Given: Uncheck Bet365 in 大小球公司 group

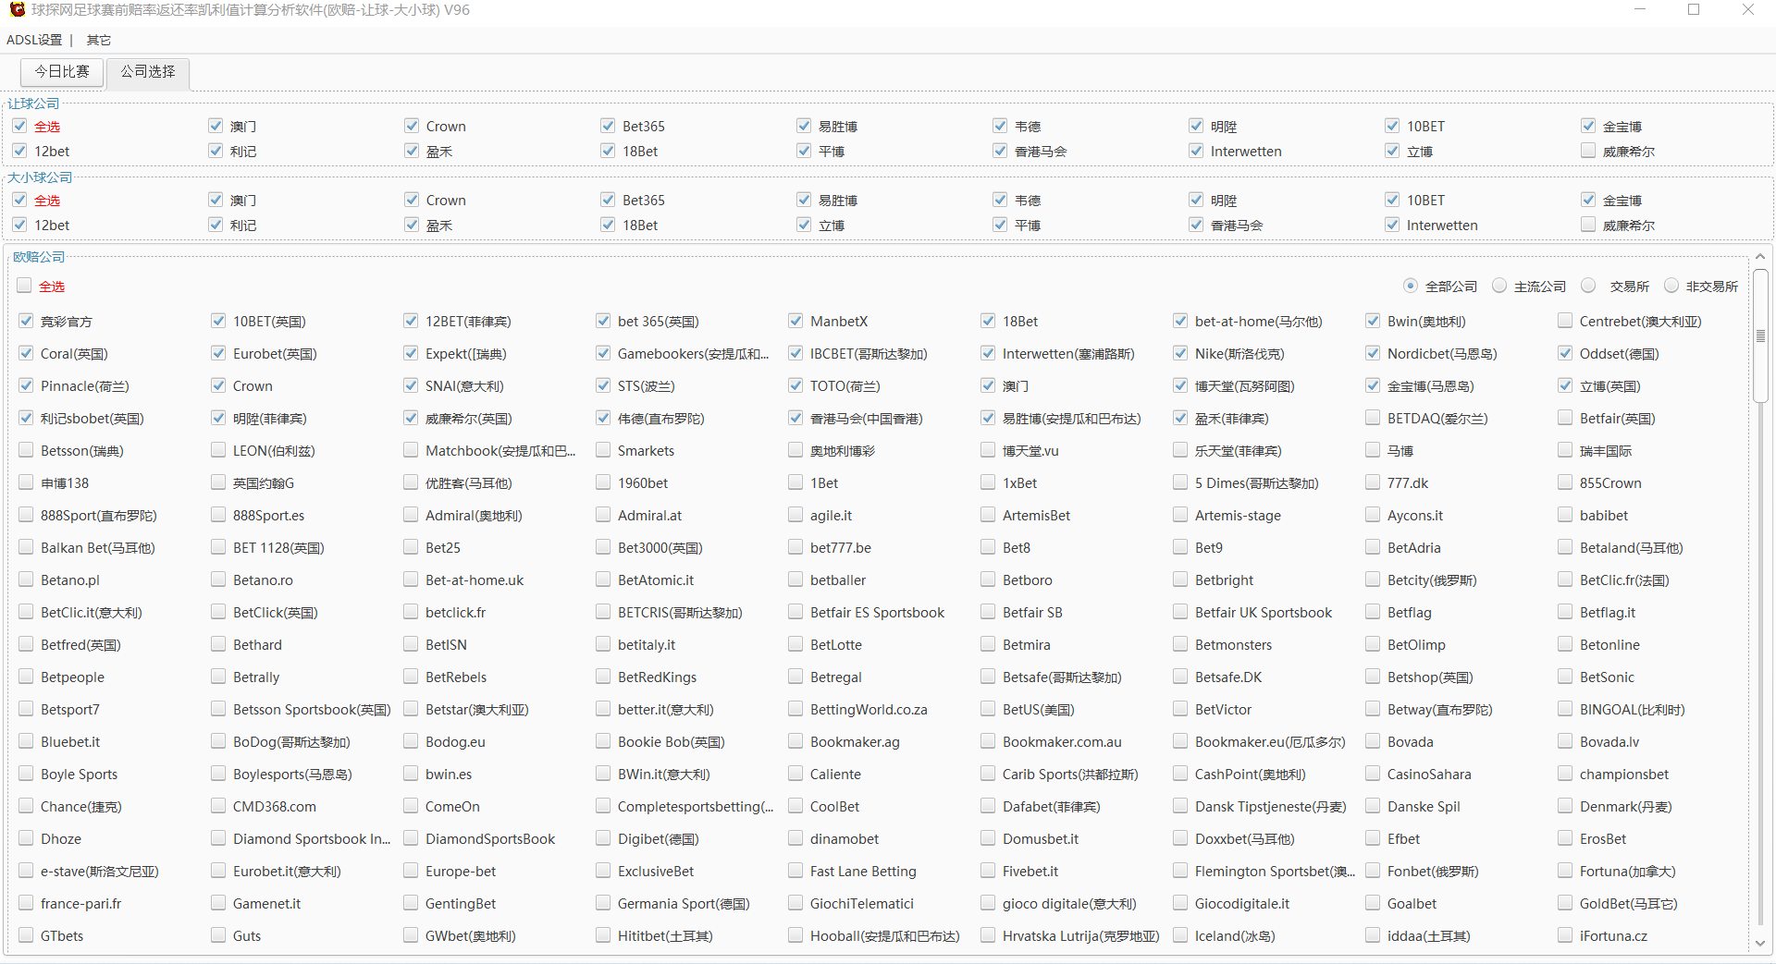Looking at the screenshot, I should pyautogui.click(x=608, y=200).
